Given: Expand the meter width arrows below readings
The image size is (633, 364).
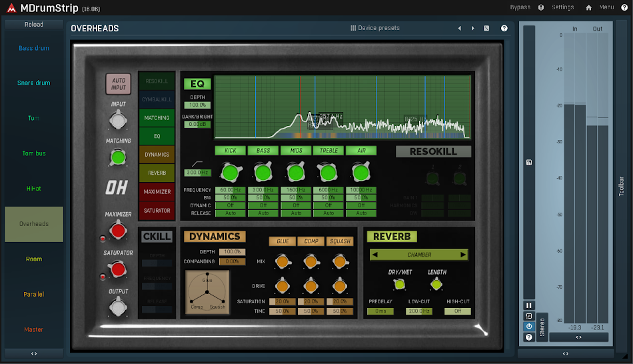Looking at the screenshot, I should [578, 337].
